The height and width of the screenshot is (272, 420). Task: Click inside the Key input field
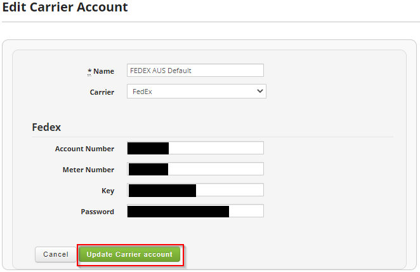coord(195,190)
